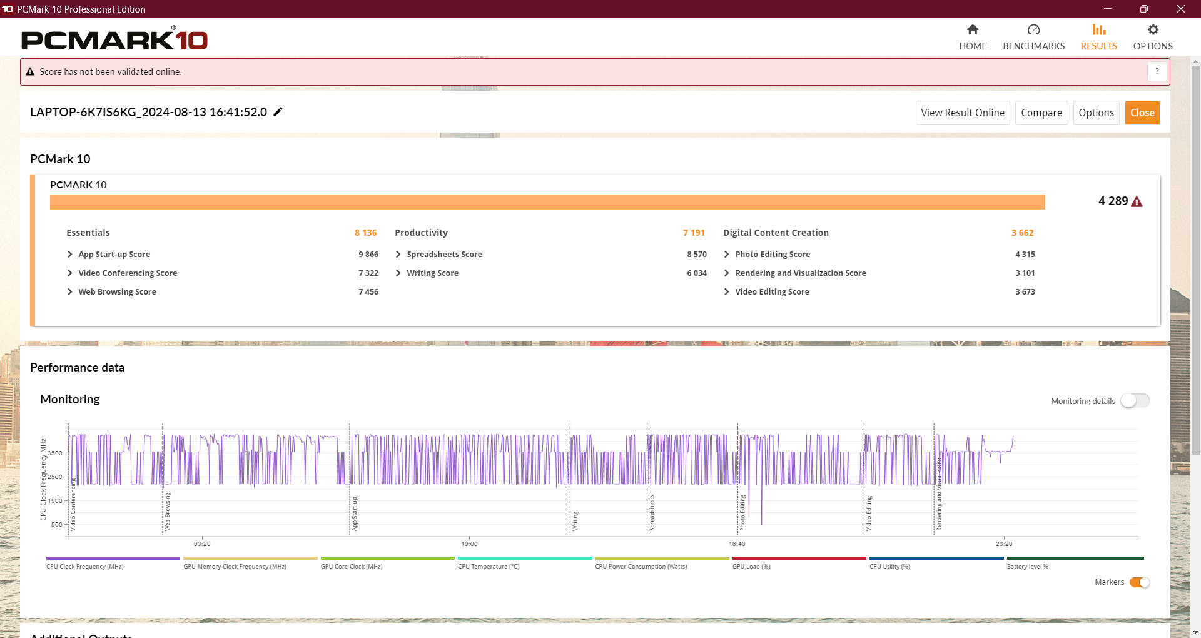Image resolution: width=1201 pixels, height=638 pixels.
Task: Click the vertical page scrollbar
Action: click(x=1195, y=260)
